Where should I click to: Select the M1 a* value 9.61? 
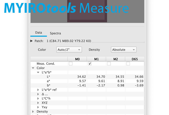click(102, 81)
